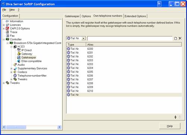The image size is (187, 135).
Task: Expand the Codecs node
Action: pyautogui.click(x=12, y=72)
